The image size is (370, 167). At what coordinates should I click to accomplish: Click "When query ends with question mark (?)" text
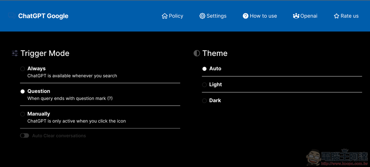pos(70,98)
